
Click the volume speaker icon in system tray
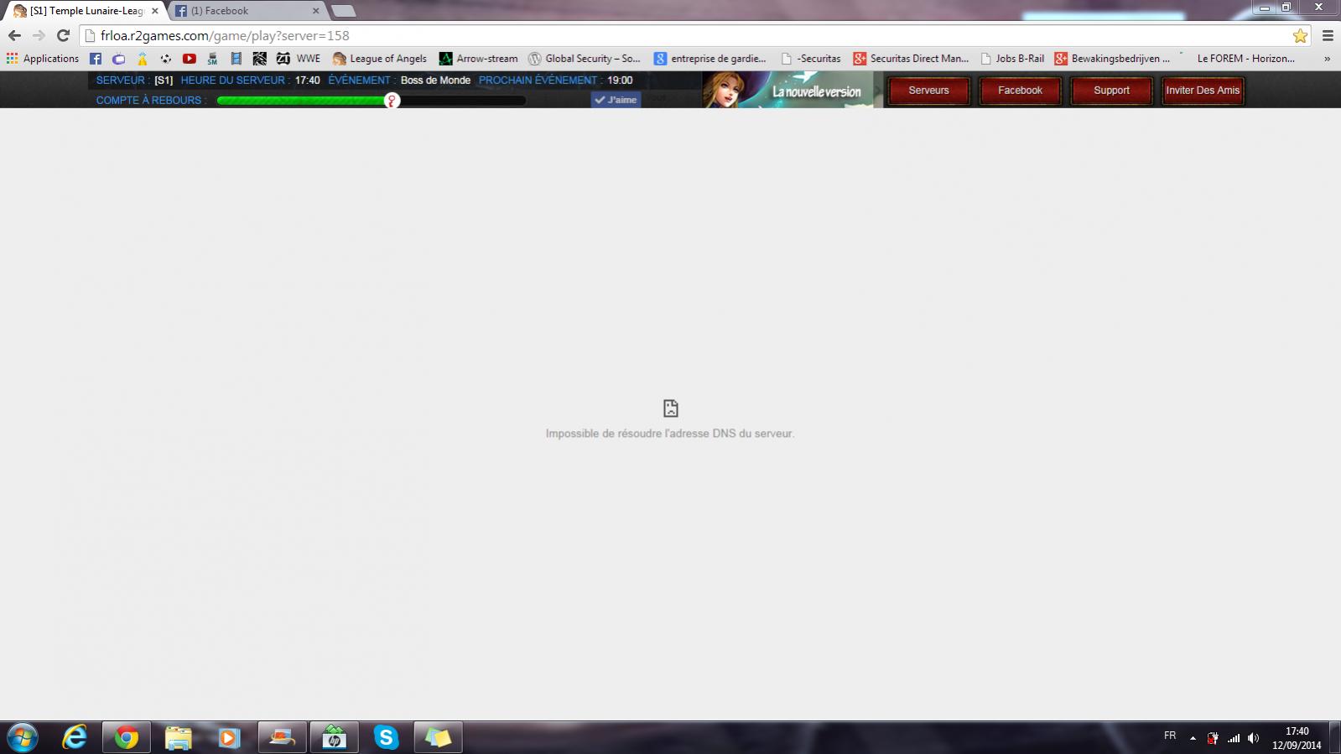point(1253,738)
